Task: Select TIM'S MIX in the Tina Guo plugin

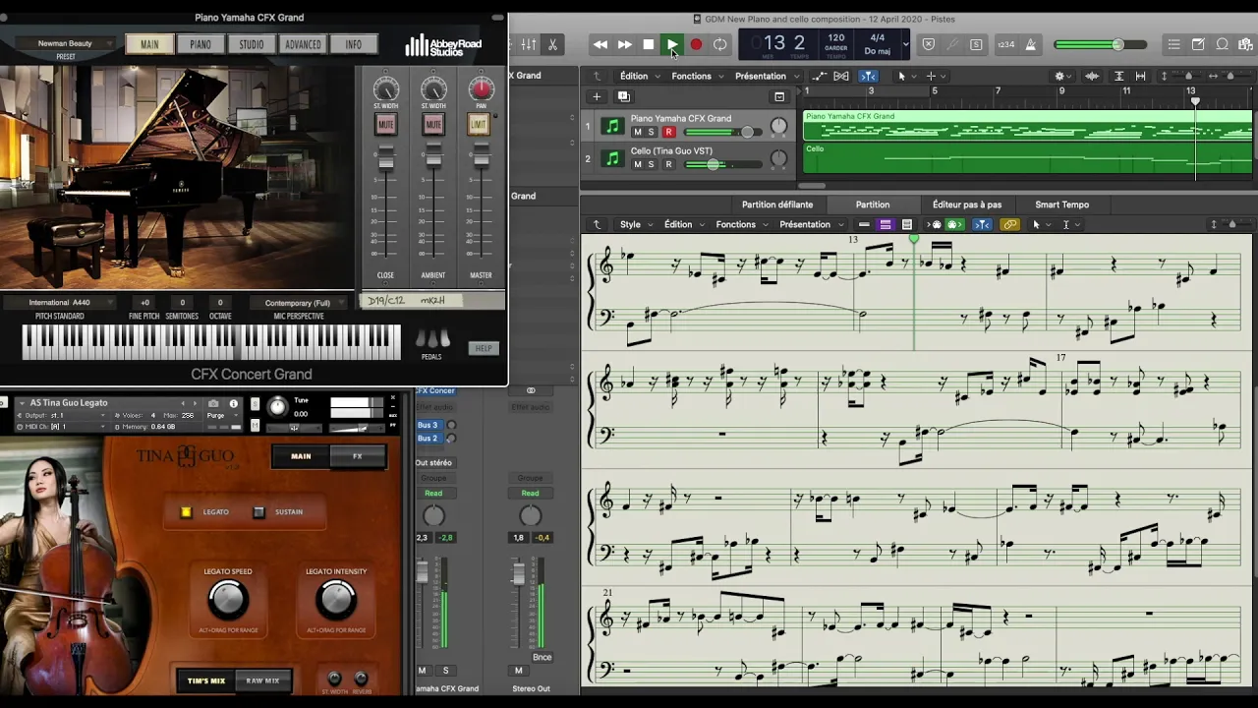Action: coord(206,680)
